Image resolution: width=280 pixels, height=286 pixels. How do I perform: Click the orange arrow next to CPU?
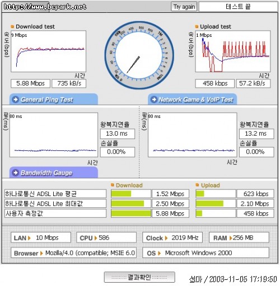pos(96,238)
